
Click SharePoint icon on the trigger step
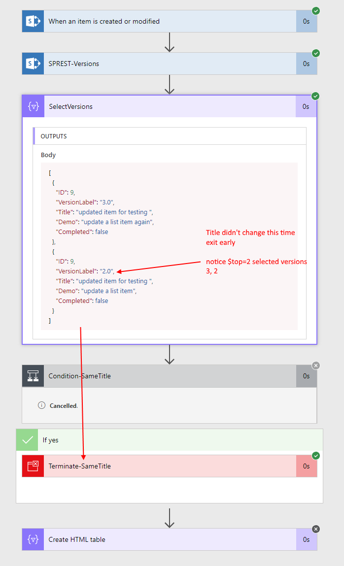tap(33, 22)
